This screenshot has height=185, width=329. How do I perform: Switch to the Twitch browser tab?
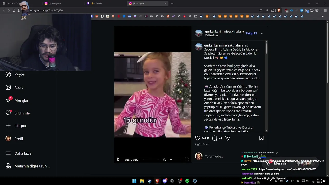click(x=105, y=3)
